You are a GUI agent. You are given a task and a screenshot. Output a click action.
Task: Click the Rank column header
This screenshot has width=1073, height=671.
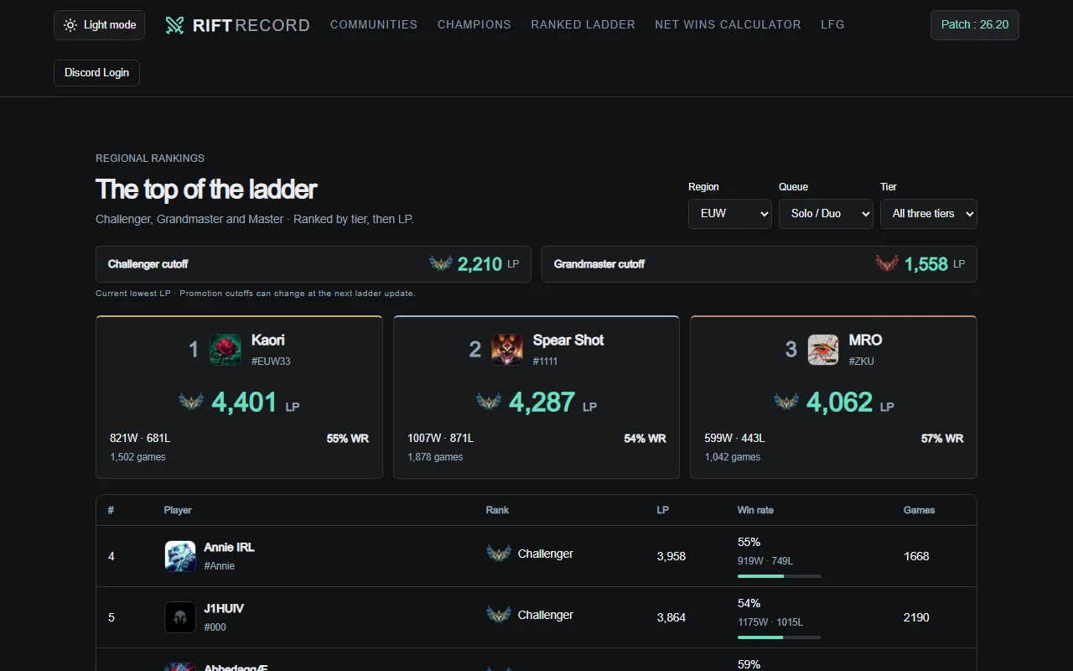tap(497, 510)
